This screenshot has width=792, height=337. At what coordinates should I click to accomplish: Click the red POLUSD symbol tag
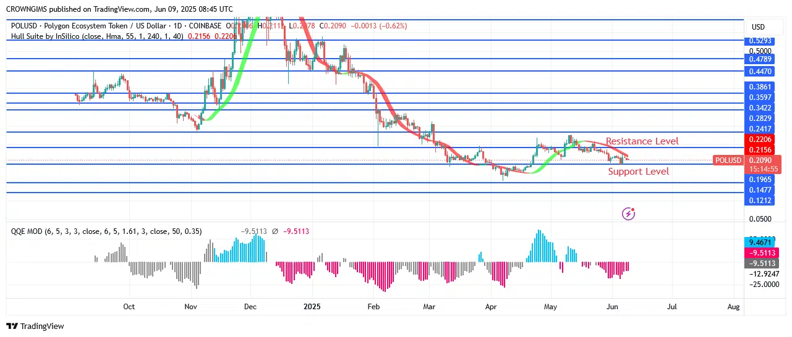pyautogui.click(x=728, y=160)
